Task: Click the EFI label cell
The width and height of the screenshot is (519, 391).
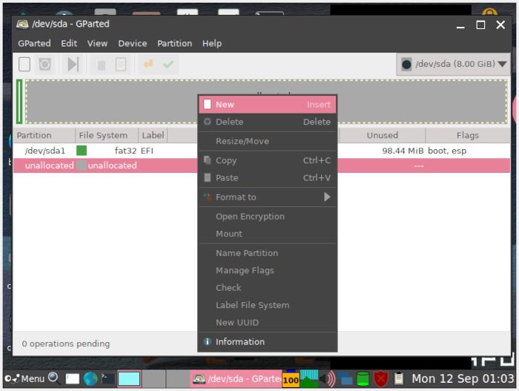Action: click(147, 151)
